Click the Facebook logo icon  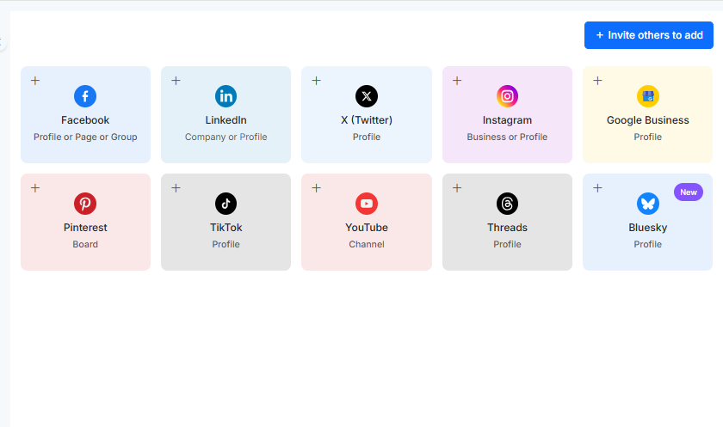pyautogui.click(x=85, y=96)
